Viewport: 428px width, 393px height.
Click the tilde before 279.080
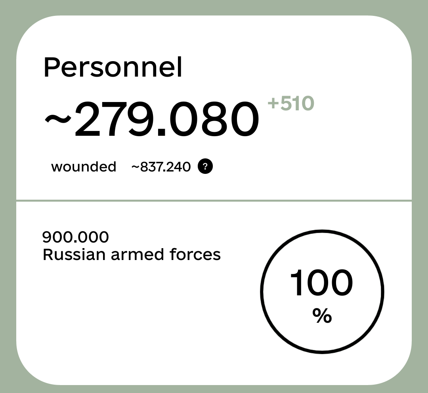coord(58,119)
